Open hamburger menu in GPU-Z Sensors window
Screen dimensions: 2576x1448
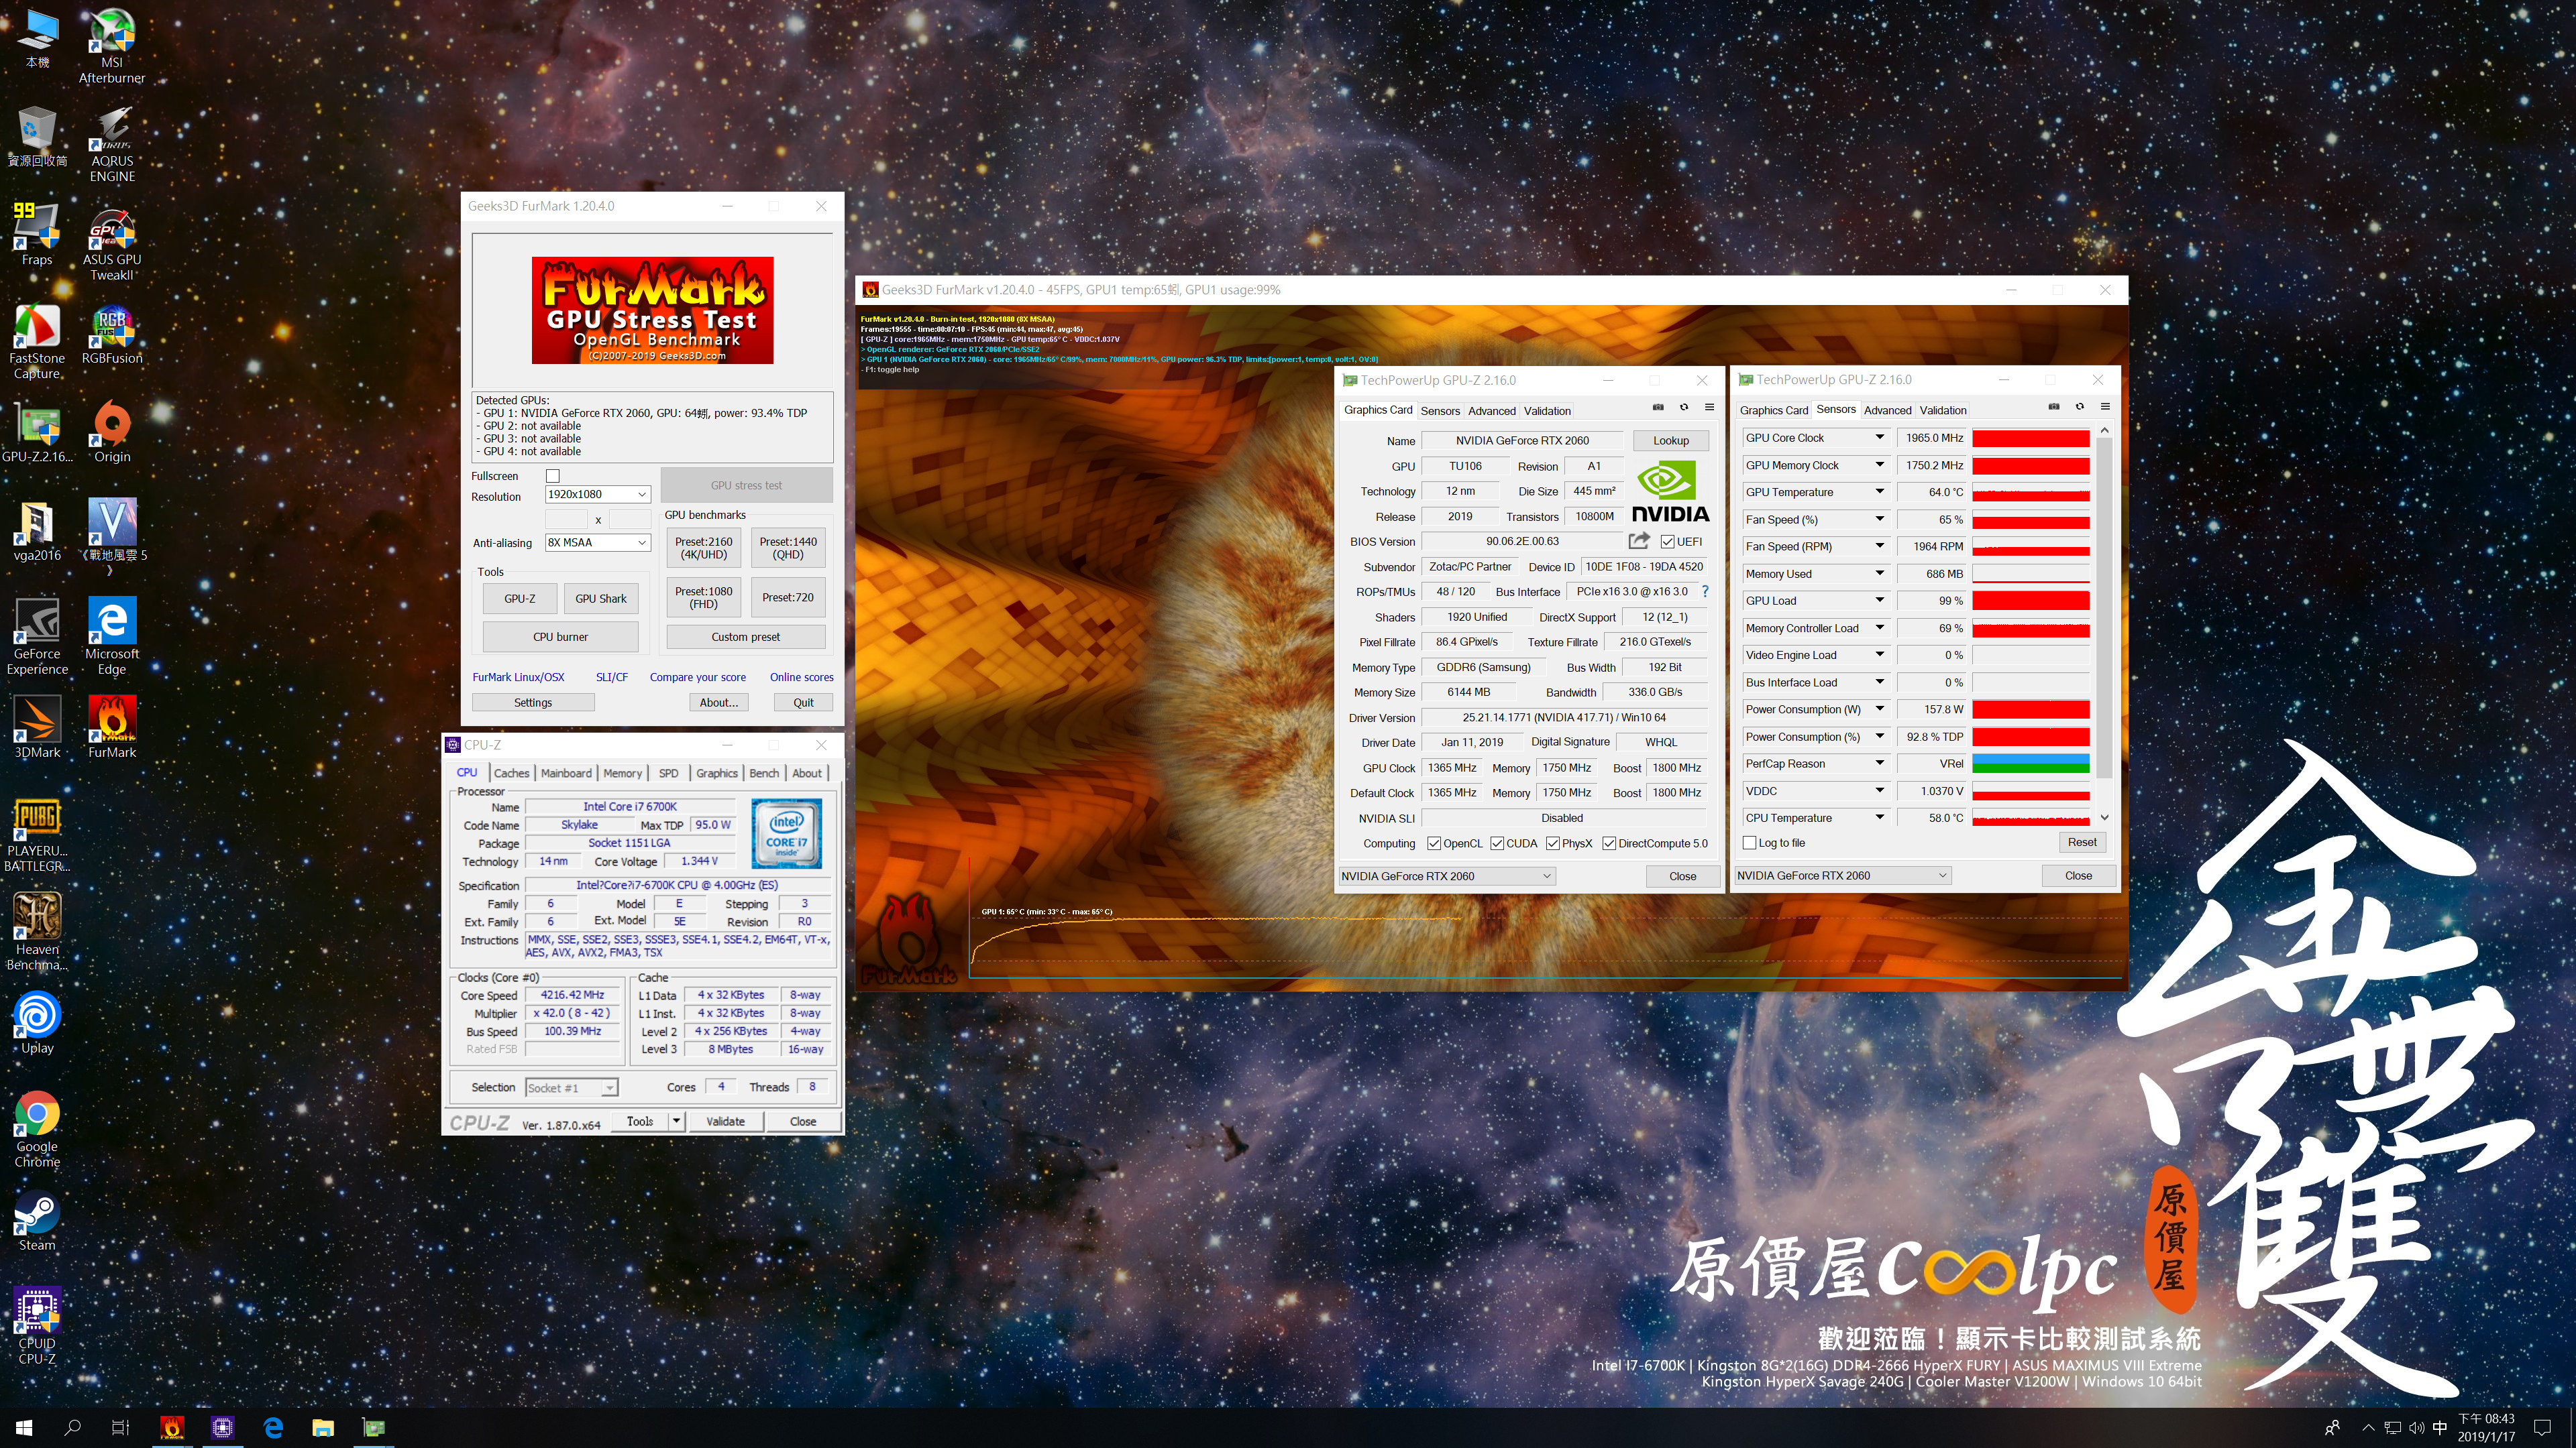[2105, 407]
